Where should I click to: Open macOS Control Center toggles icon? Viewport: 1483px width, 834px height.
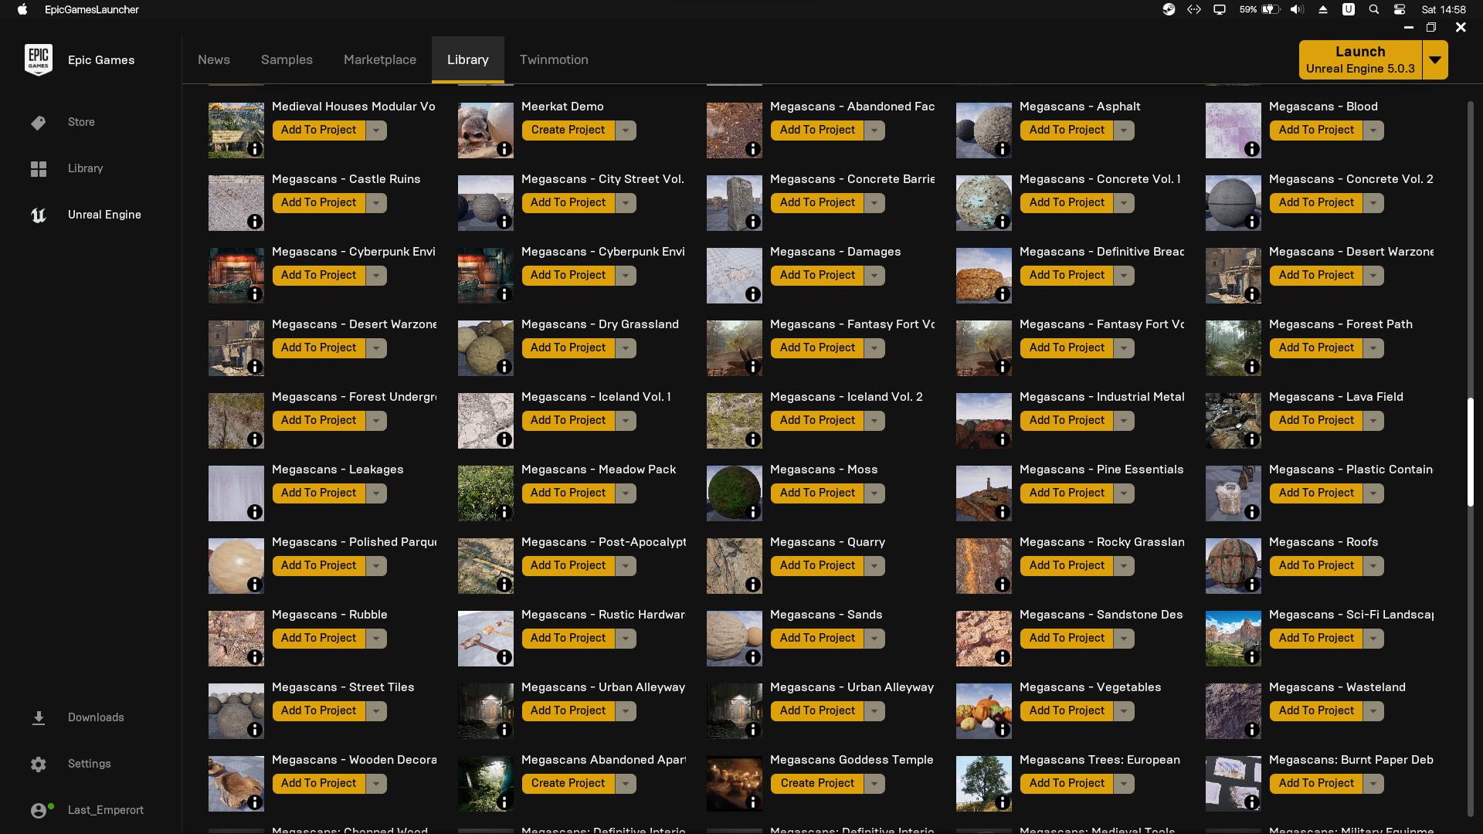(x=1400, y=10)
